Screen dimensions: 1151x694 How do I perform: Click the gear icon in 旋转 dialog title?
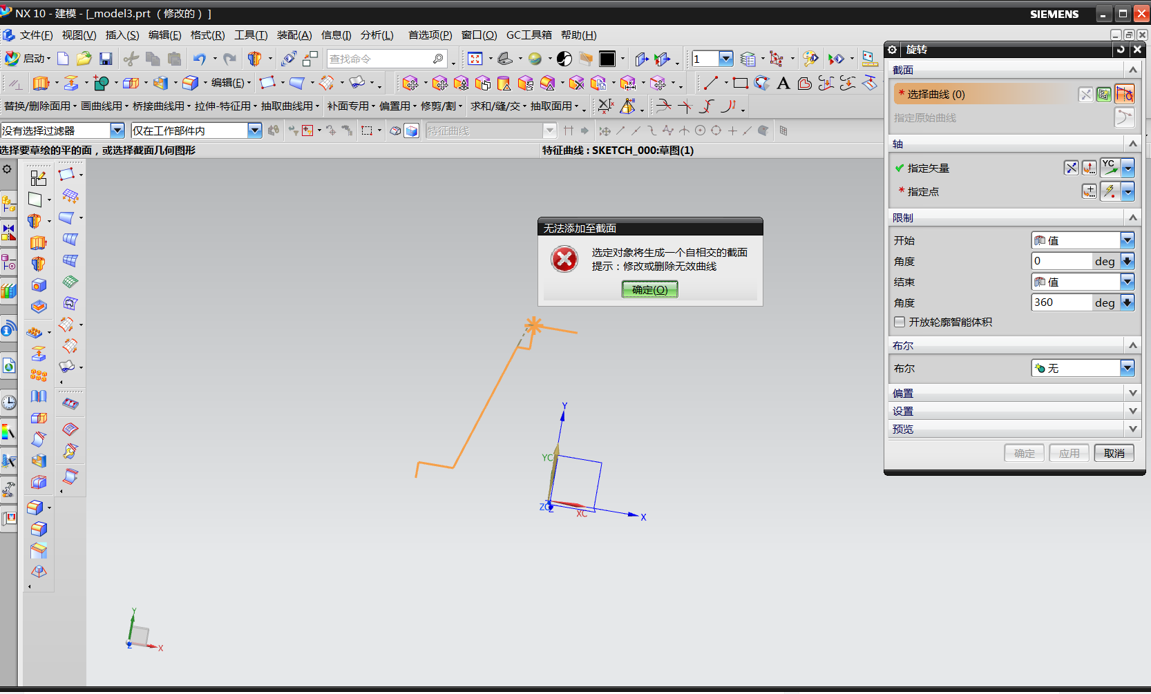[893, 49]
